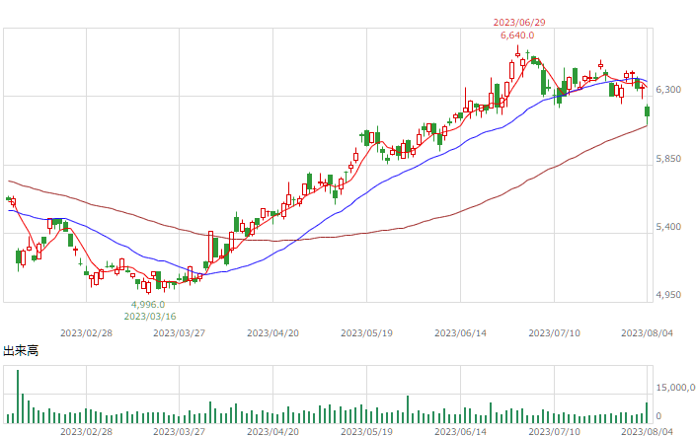
Task: Click the 5,850 price axis label
Action: tap(668, 159)
